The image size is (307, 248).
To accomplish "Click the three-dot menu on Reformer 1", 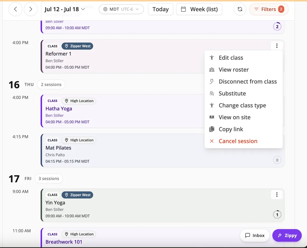I will (277, 46).
